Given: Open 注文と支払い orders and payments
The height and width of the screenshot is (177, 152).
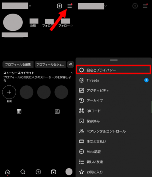Looking at the screenshot, I should pos(114,141).
